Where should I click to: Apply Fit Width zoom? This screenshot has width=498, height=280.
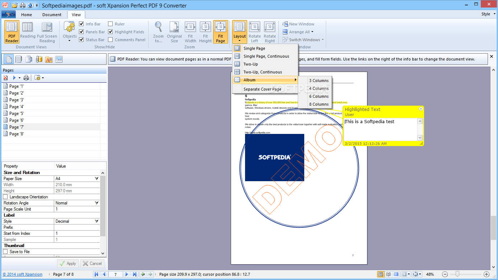[x=191, y=32]
